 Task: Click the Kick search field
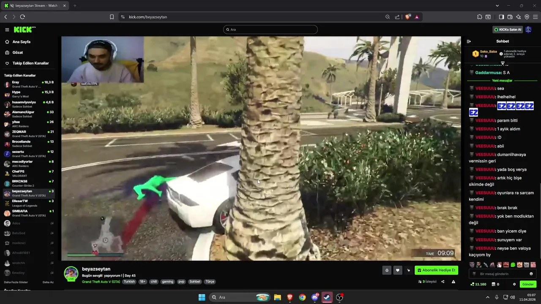(x=270, y=30)
